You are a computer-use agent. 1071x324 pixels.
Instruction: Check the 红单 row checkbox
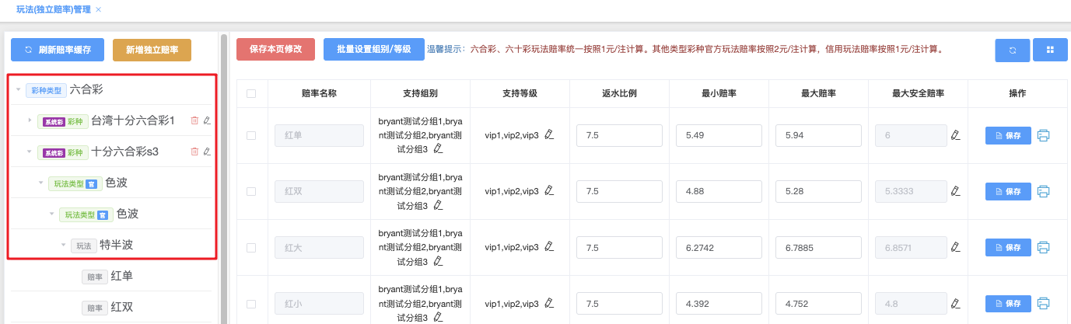[251, 135]
